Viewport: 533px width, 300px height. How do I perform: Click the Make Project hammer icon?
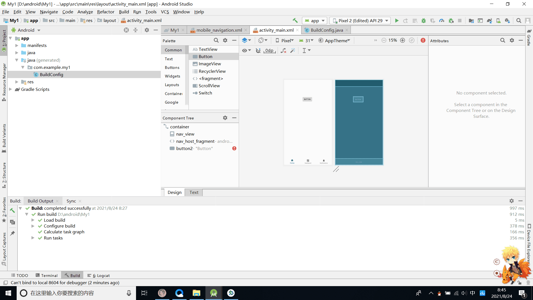[x=295, y=21]
